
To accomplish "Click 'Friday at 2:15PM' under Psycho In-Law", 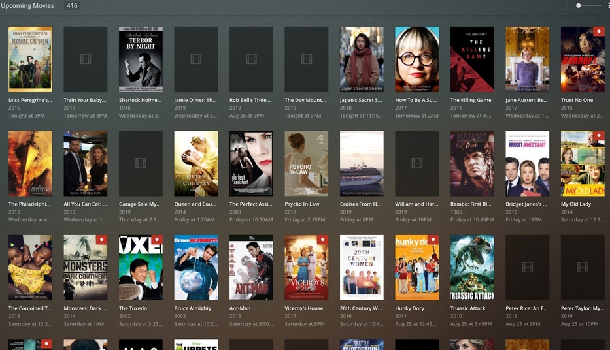I will click(305, 219).
